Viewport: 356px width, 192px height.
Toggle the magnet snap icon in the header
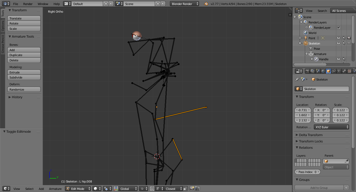coord(152,189)
